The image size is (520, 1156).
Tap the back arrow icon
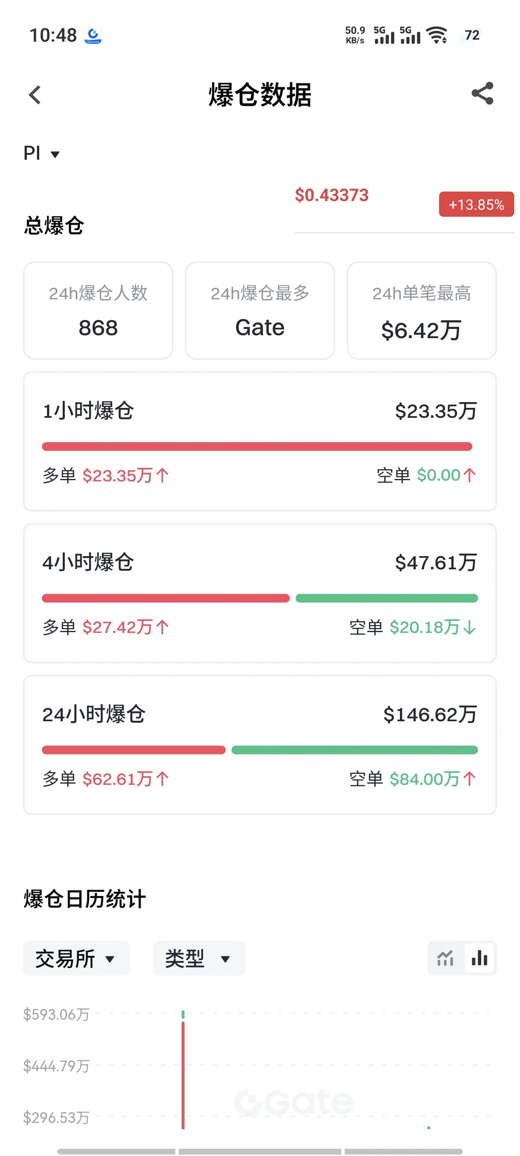tap(35, 95)
